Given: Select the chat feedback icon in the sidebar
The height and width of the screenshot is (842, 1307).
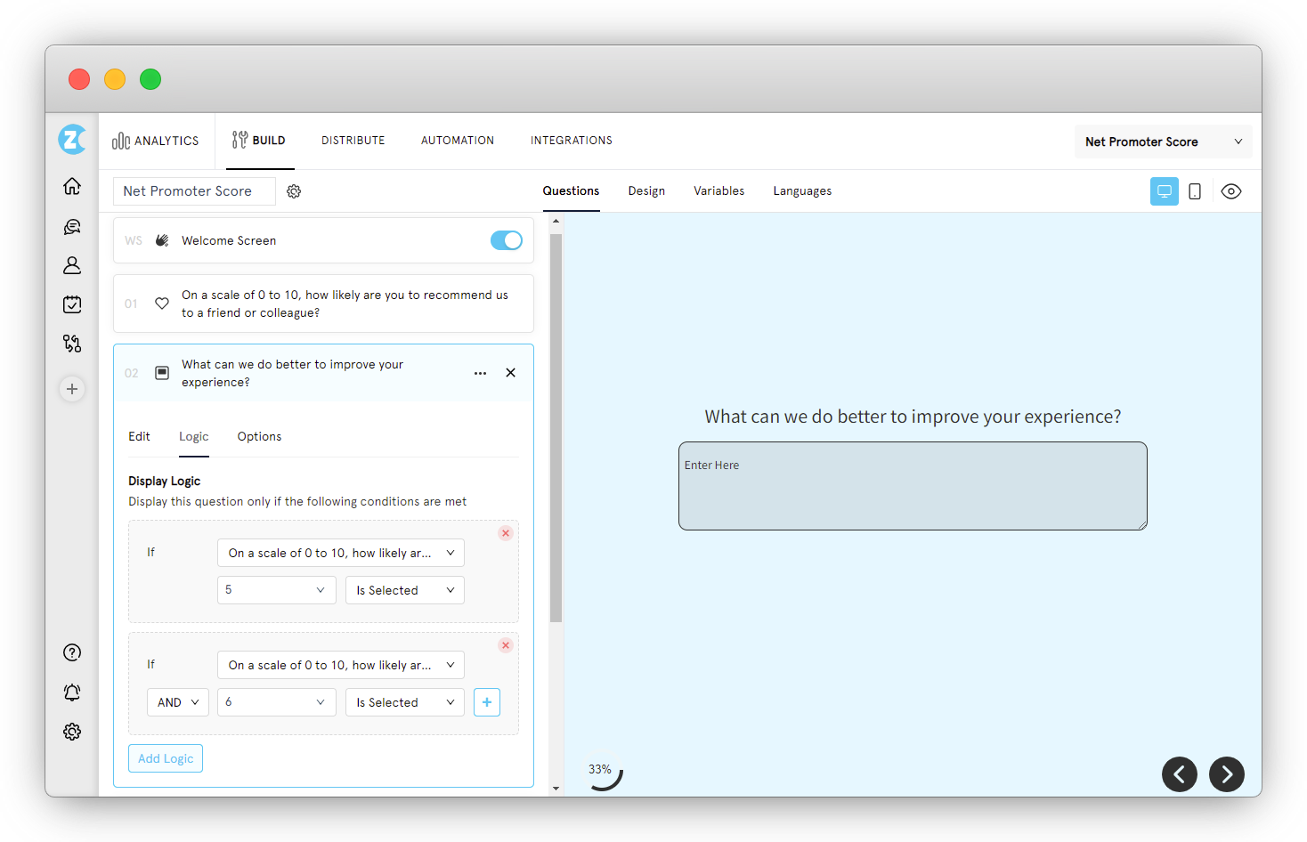Looking at the screenshot, I should 71,226.
